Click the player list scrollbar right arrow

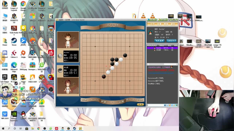[x=177, y=64]
